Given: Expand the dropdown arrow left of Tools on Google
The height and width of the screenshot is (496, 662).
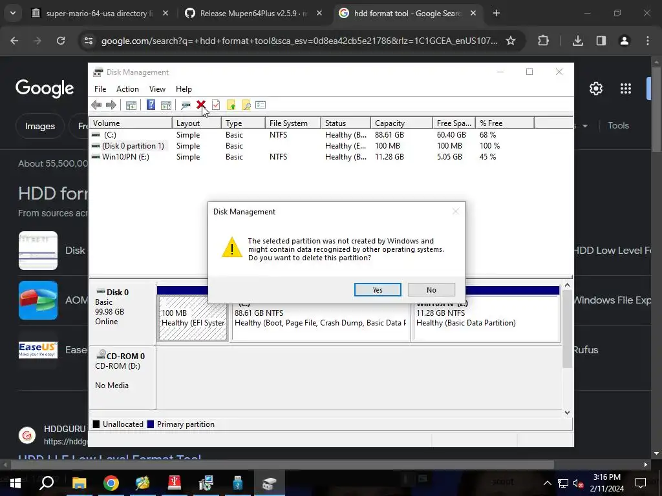Looking at the screenshot, I should 584,126.
